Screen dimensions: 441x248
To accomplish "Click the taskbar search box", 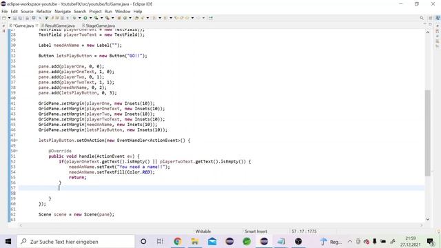I will tap(76, 242).
